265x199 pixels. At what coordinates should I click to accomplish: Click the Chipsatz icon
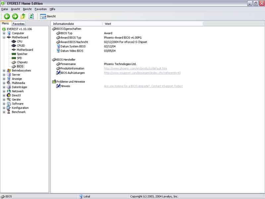pos(14,62)
